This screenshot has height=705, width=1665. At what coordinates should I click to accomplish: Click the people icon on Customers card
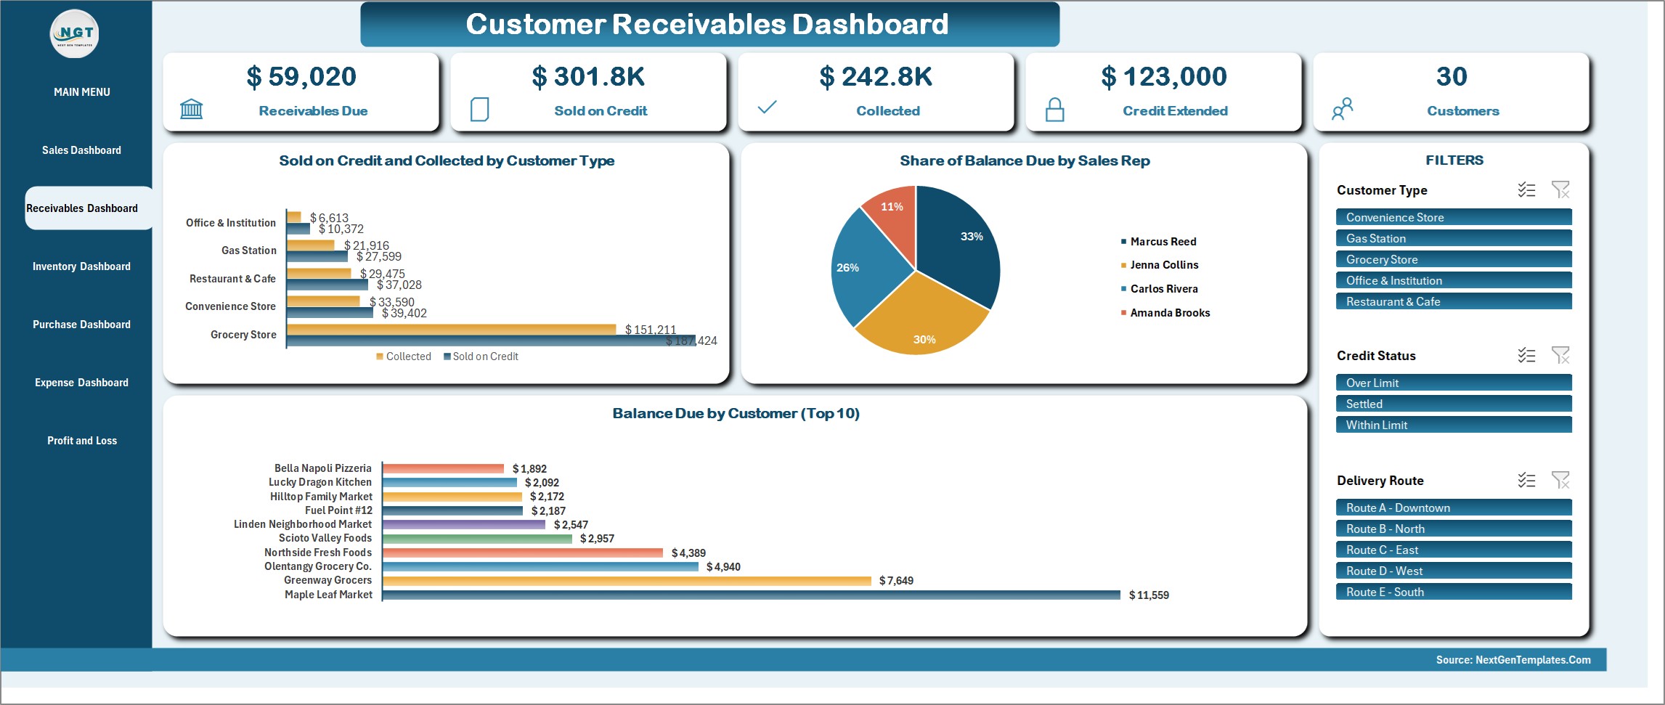click(x=1342, y=110)
